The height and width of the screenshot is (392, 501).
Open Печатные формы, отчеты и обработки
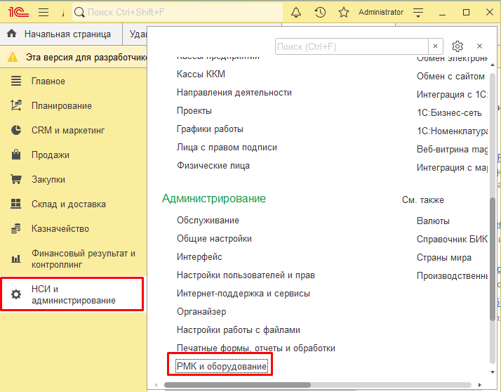point(256,348)
